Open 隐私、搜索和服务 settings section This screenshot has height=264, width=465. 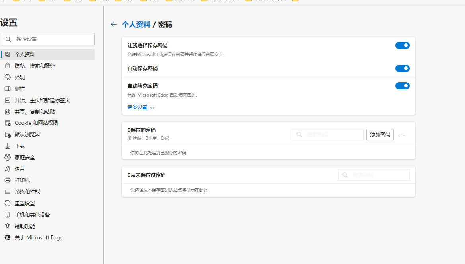tap(47, 66)
